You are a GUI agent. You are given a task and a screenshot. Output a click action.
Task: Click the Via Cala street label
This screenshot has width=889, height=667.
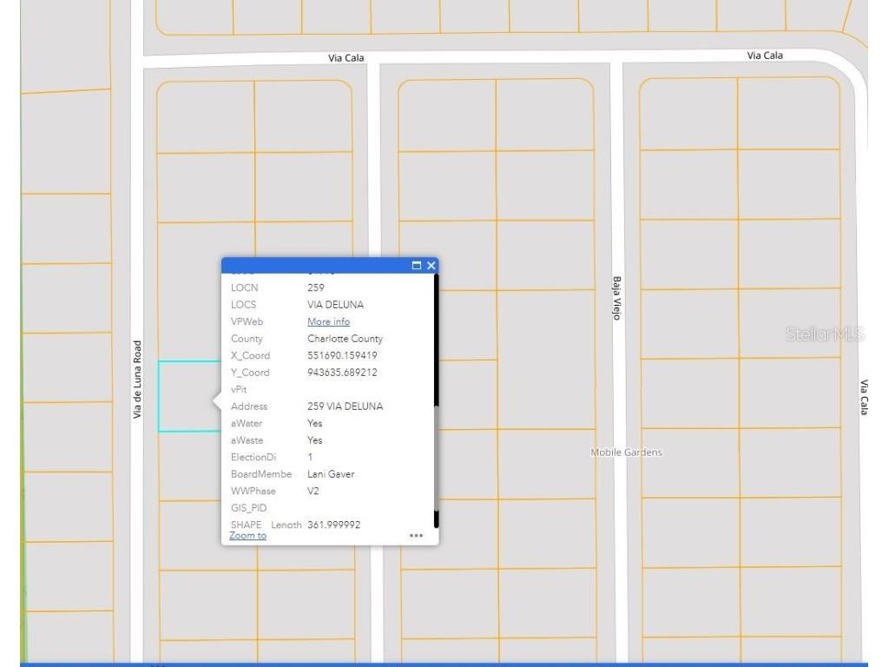tap(346, 59)
